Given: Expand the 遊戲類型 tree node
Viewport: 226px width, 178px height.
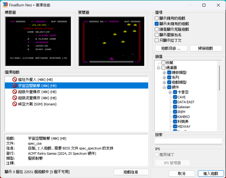Looking at the screenshot, I should [164, 82].
